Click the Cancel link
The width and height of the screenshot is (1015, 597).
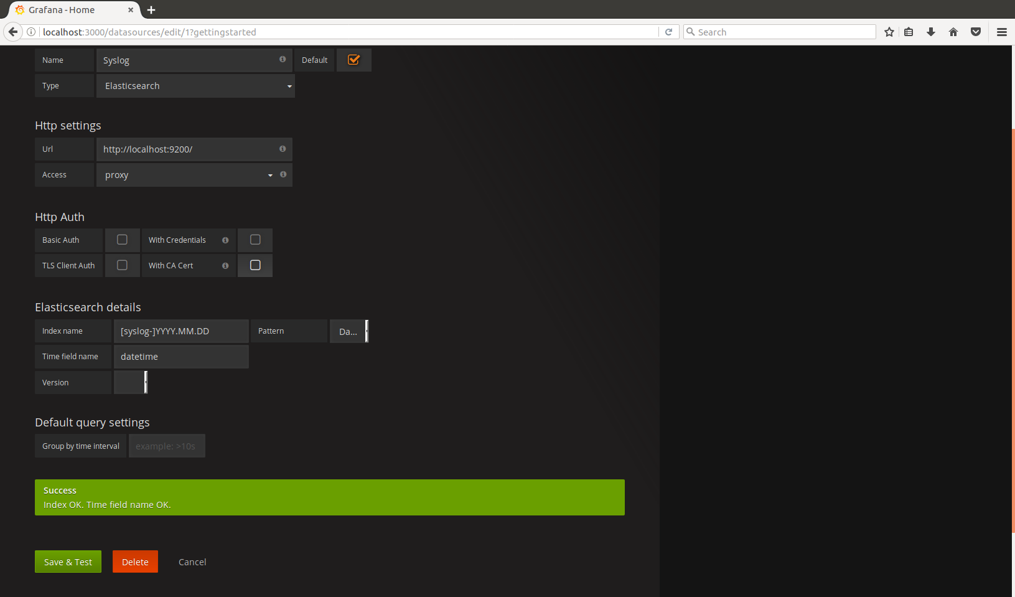[x=192, y=562]
